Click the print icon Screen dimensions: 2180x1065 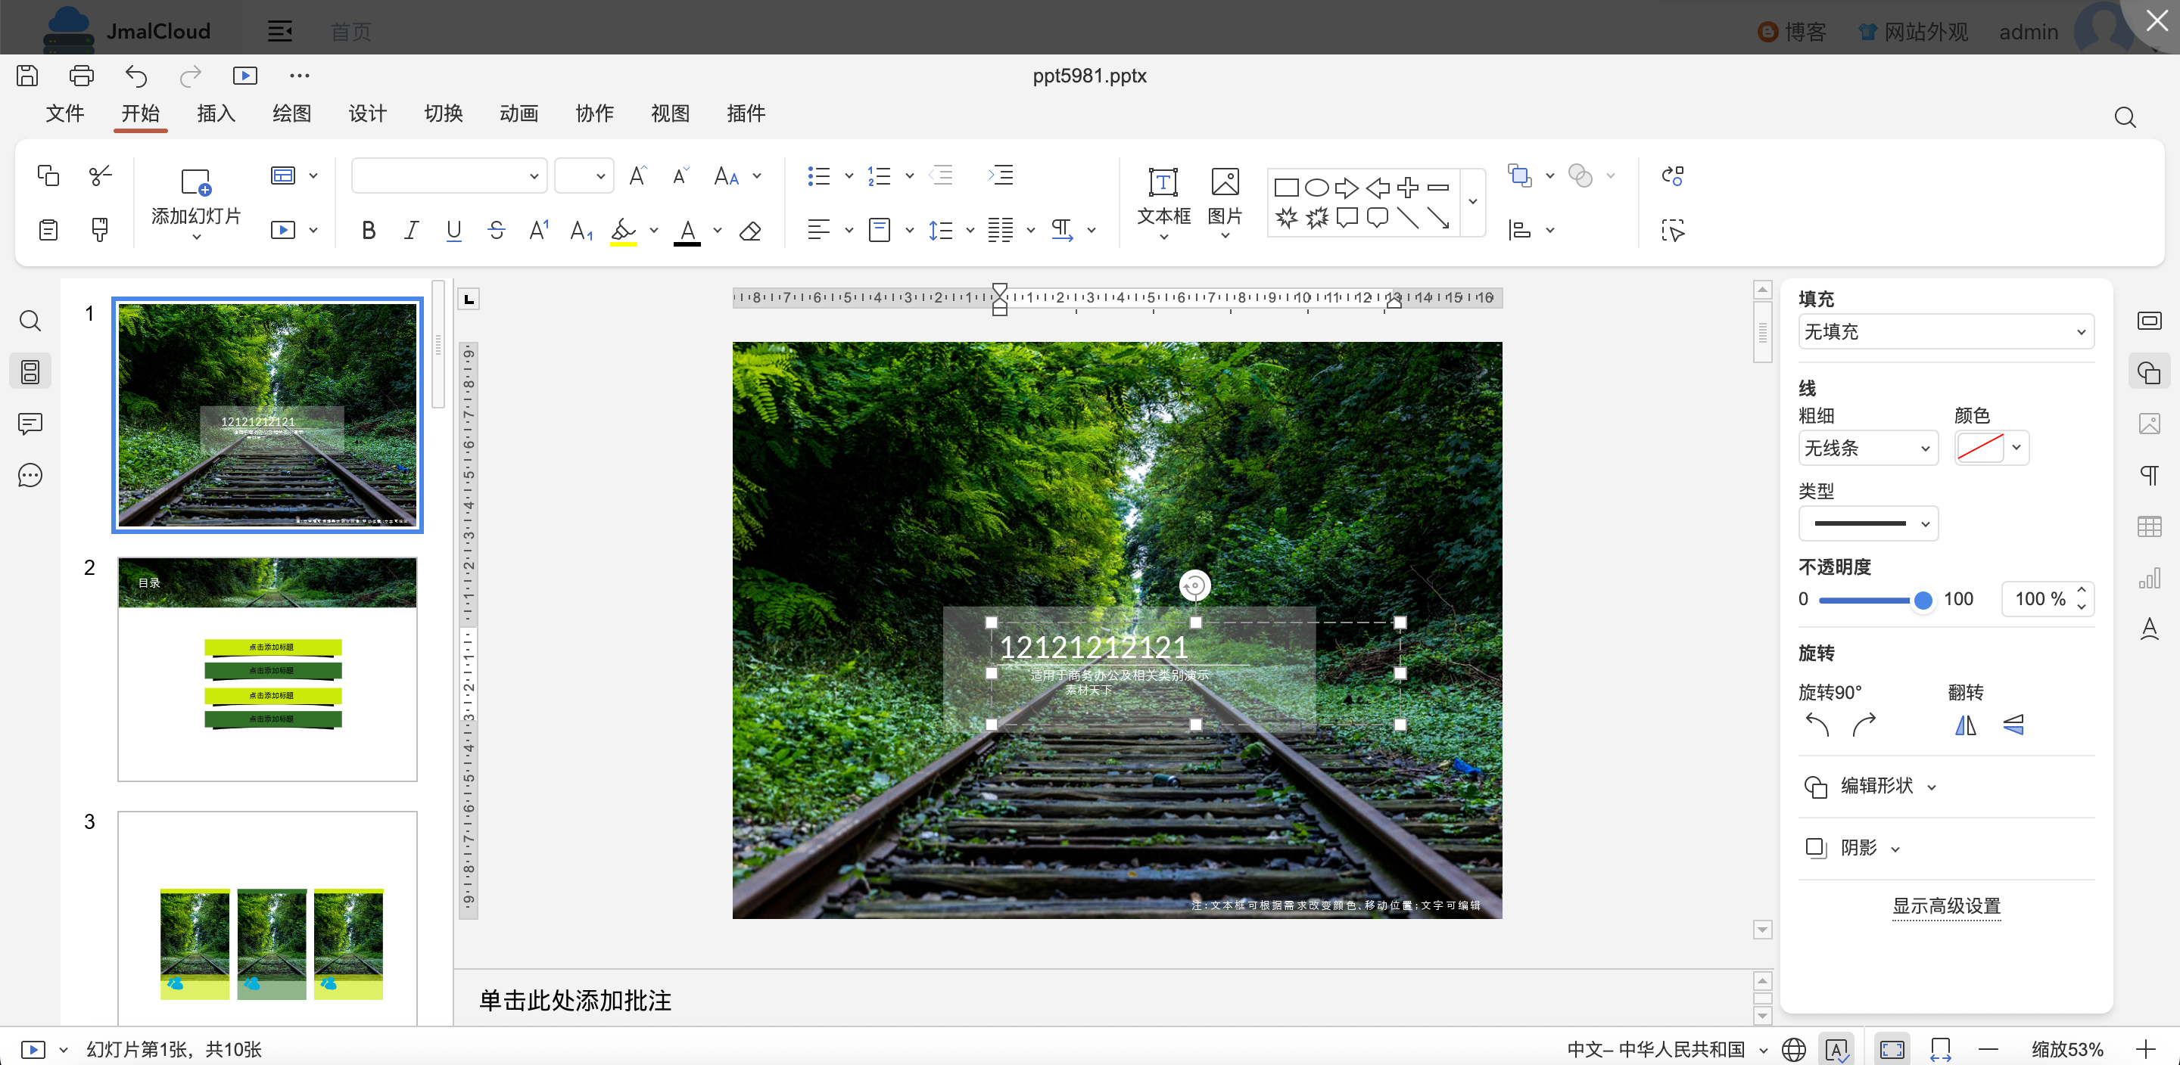pyautogui.click(x=81, y=76)
